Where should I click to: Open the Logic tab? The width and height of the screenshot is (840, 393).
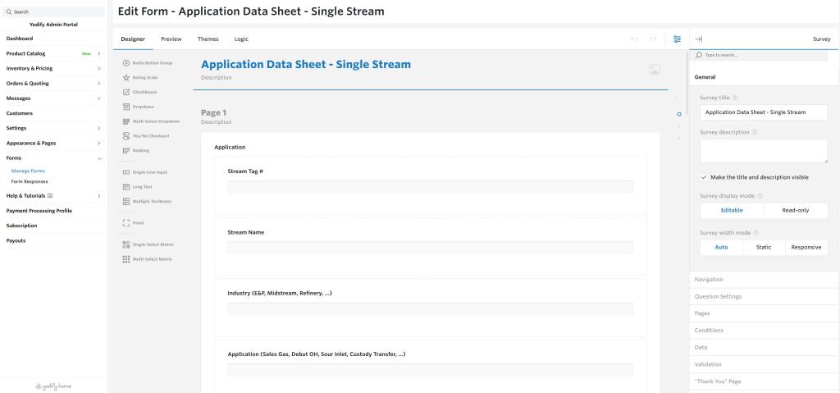(241, 39)
